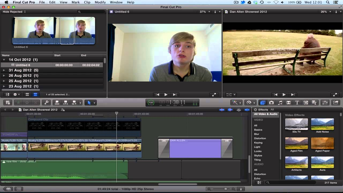The height and width of the screenshot is (193, 343).
Task: Open the Timeline Appearance switch icon
Action: tap(325, 103)
